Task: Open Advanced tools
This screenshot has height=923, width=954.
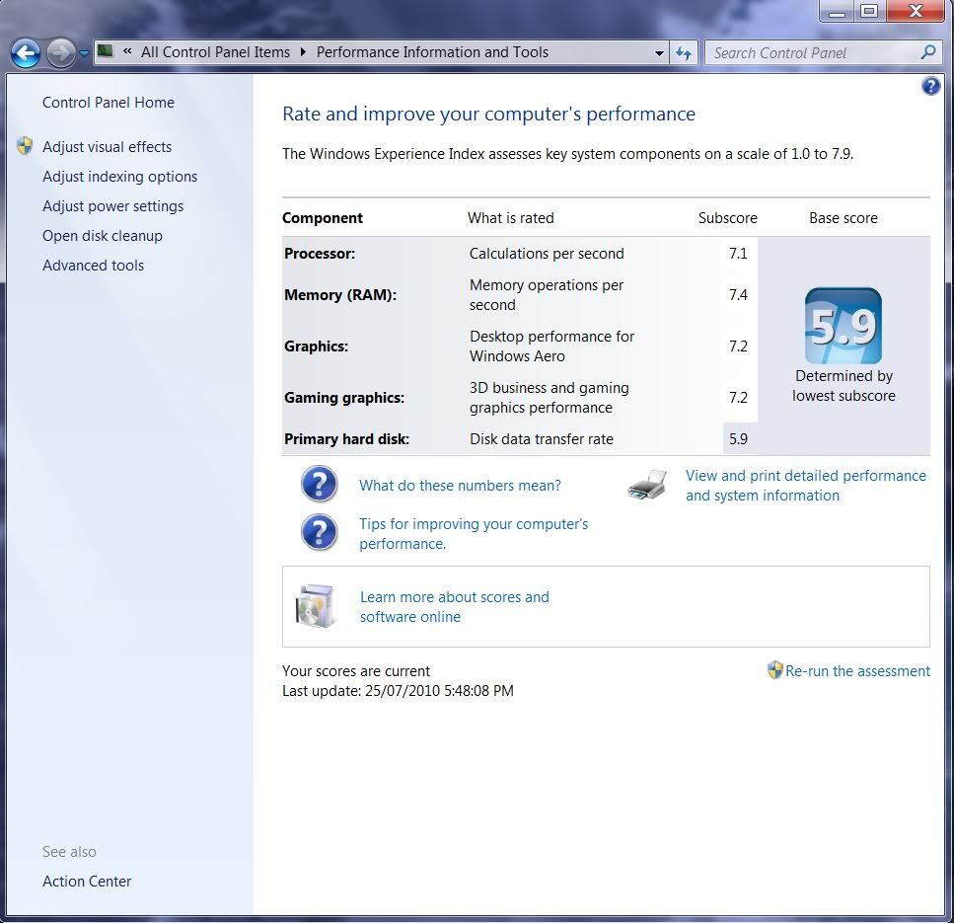Action: coord(93,266)
